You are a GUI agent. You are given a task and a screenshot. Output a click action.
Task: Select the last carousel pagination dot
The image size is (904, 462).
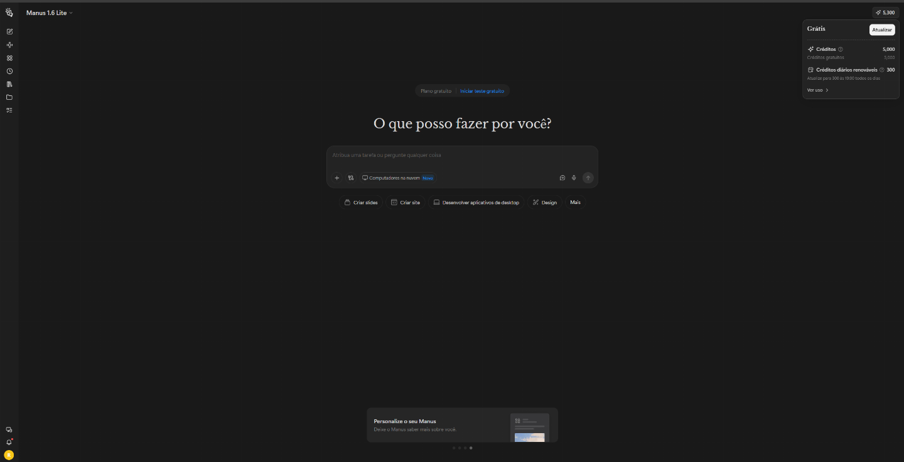(x=471, y=448)
